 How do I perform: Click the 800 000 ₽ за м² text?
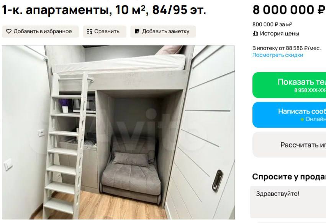[x=272, y=24]
